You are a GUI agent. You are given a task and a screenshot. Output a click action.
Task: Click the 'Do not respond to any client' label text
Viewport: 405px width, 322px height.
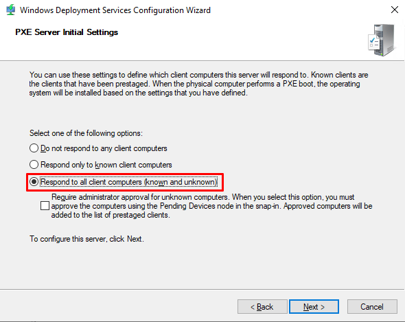tap(104, 148)
